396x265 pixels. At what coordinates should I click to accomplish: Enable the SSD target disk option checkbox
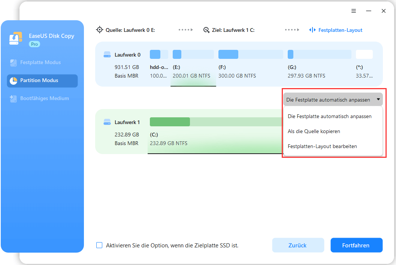[x=99, y=245]
